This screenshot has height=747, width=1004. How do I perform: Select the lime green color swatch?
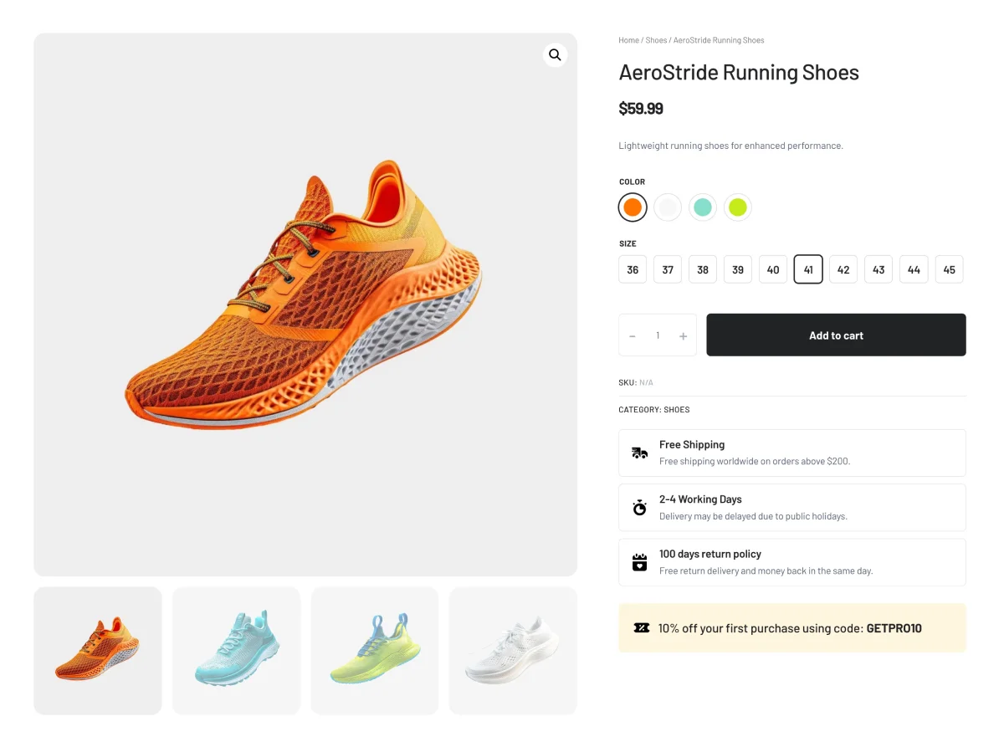click(x=737, y=207)
